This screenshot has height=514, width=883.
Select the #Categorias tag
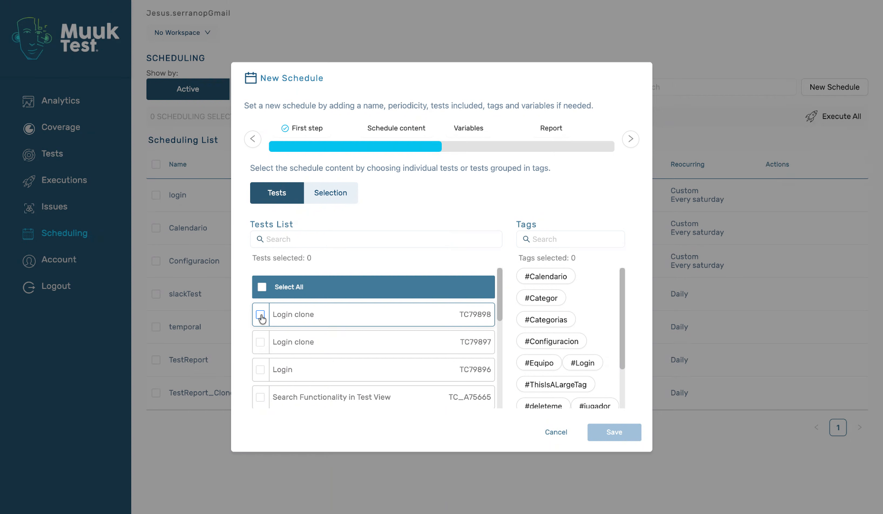(546, 320)
